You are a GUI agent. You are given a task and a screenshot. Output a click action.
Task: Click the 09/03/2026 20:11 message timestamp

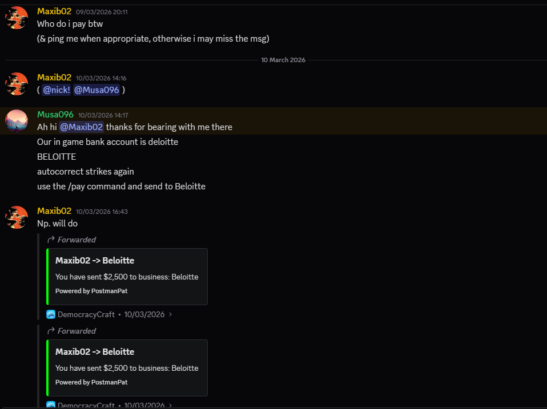(102, 12)
